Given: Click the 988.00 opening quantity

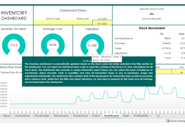Looking at the screenshot, I should click(167, 38).
